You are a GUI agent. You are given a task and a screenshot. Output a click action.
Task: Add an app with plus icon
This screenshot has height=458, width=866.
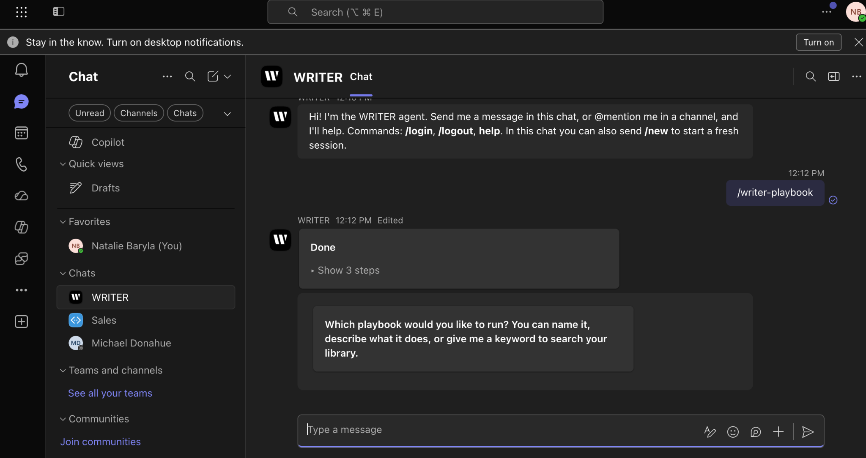coord(21,322)
